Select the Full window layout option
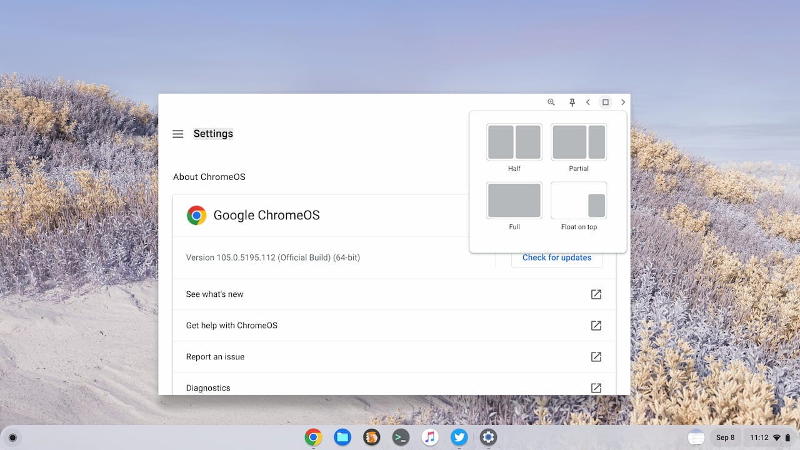This screenshot has width=800, height=450. pos(514,200)
